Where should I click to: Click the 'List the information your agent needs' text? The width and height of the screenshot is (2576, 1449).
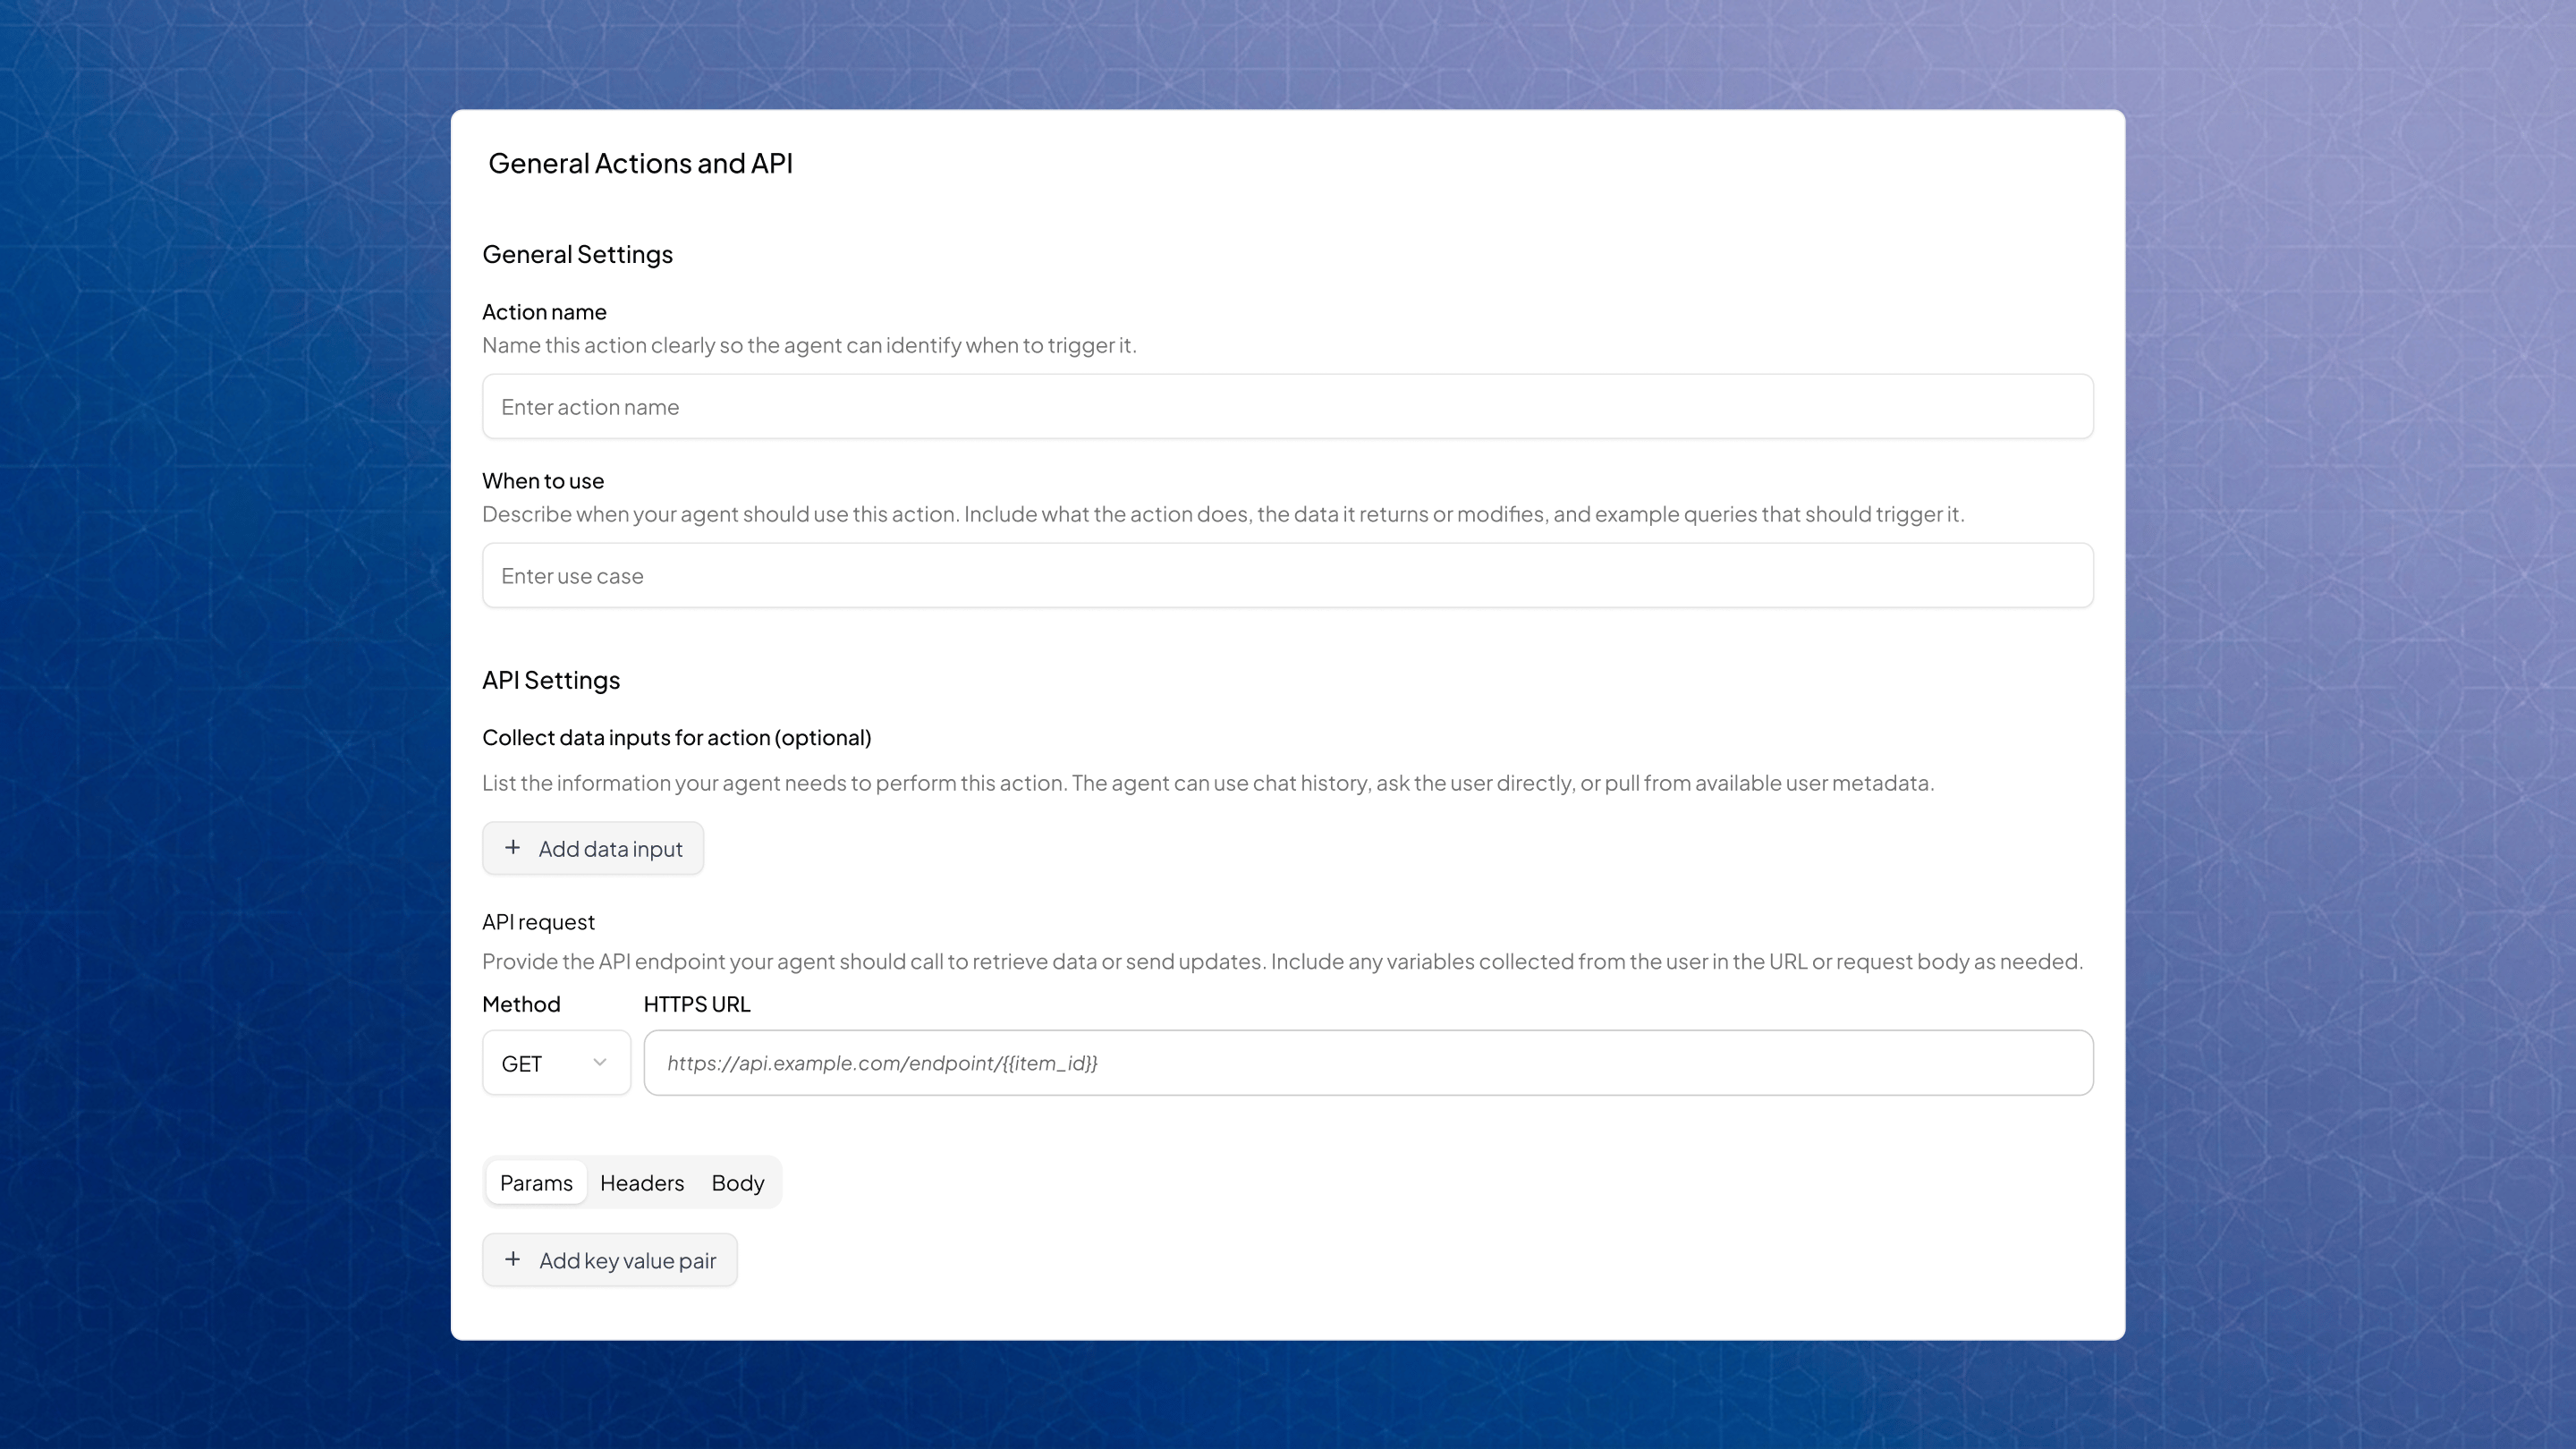tap(1208, 783)
